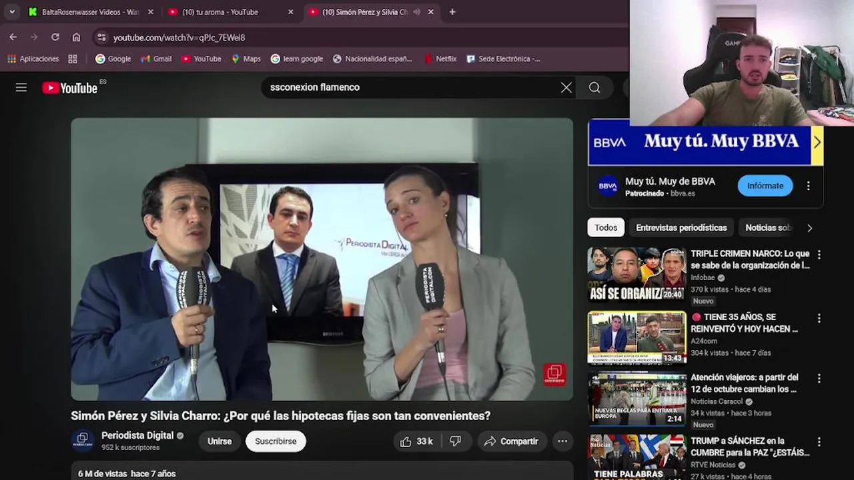Open the browser home page
This screenshot has height=480, width=854.
(76, 37)
